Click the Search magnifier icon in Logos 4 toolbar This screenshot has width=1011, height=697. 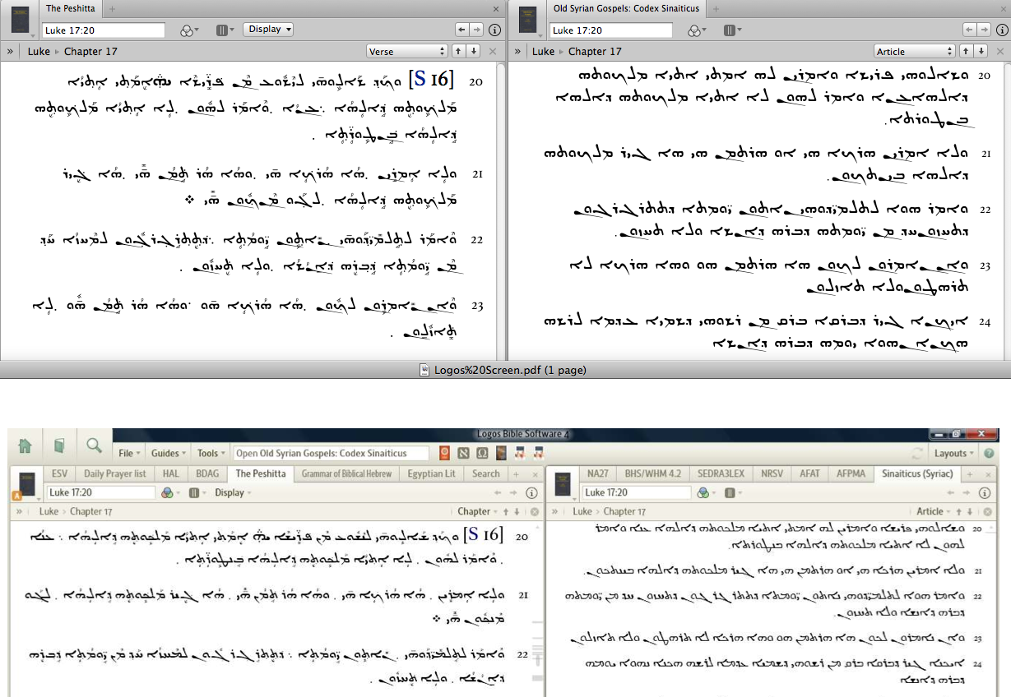(x=94, y=445)
